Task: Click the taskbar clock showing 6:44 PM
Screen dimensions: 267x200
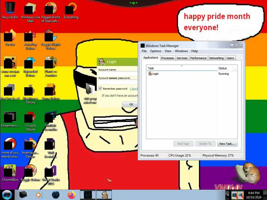Action: click(254, 195)
